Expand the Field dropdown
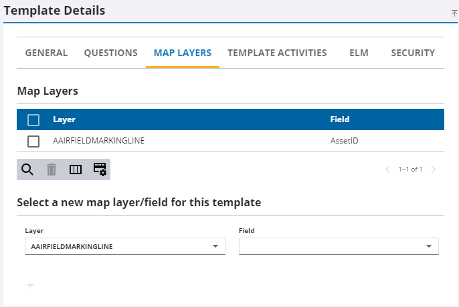The image size is (459, 307). (x=428, y=246)
